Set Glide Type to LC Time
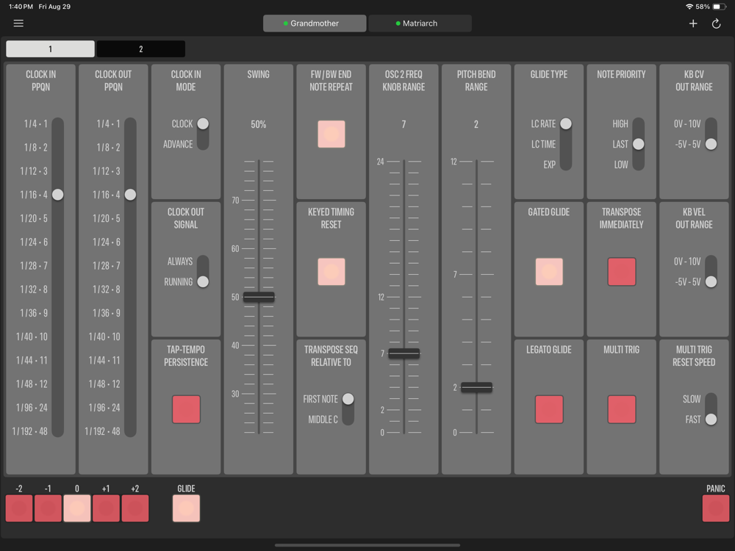Viewport: 735px width, 551px height. (x=543, y=144)
